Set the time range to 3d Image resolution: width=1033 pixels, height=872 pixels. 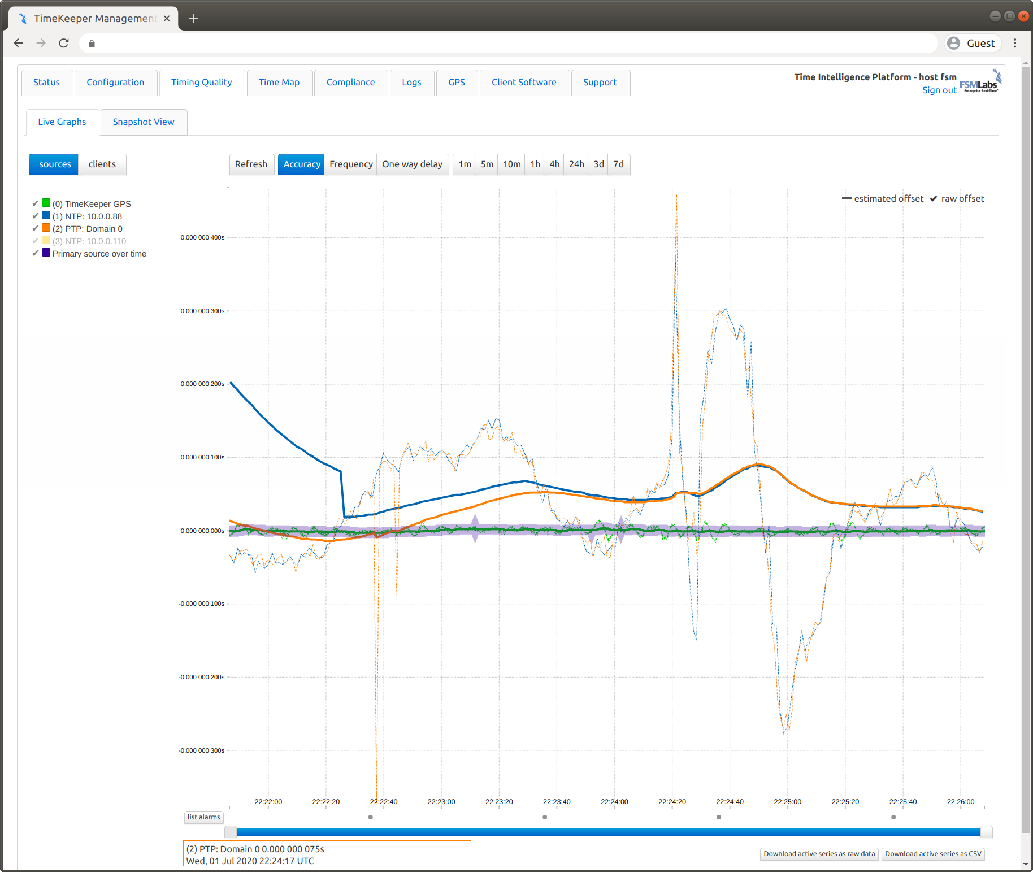598,164
